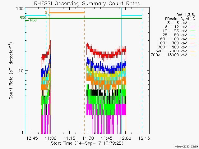The image size is (199, 149).
Task: Click the magenta line swatch for 6 - 12 keV
Action: pos(192,27)
